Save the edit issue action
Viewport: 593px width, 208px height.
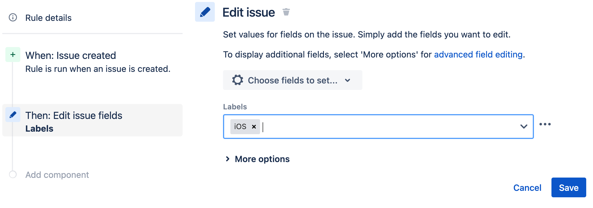568,188
